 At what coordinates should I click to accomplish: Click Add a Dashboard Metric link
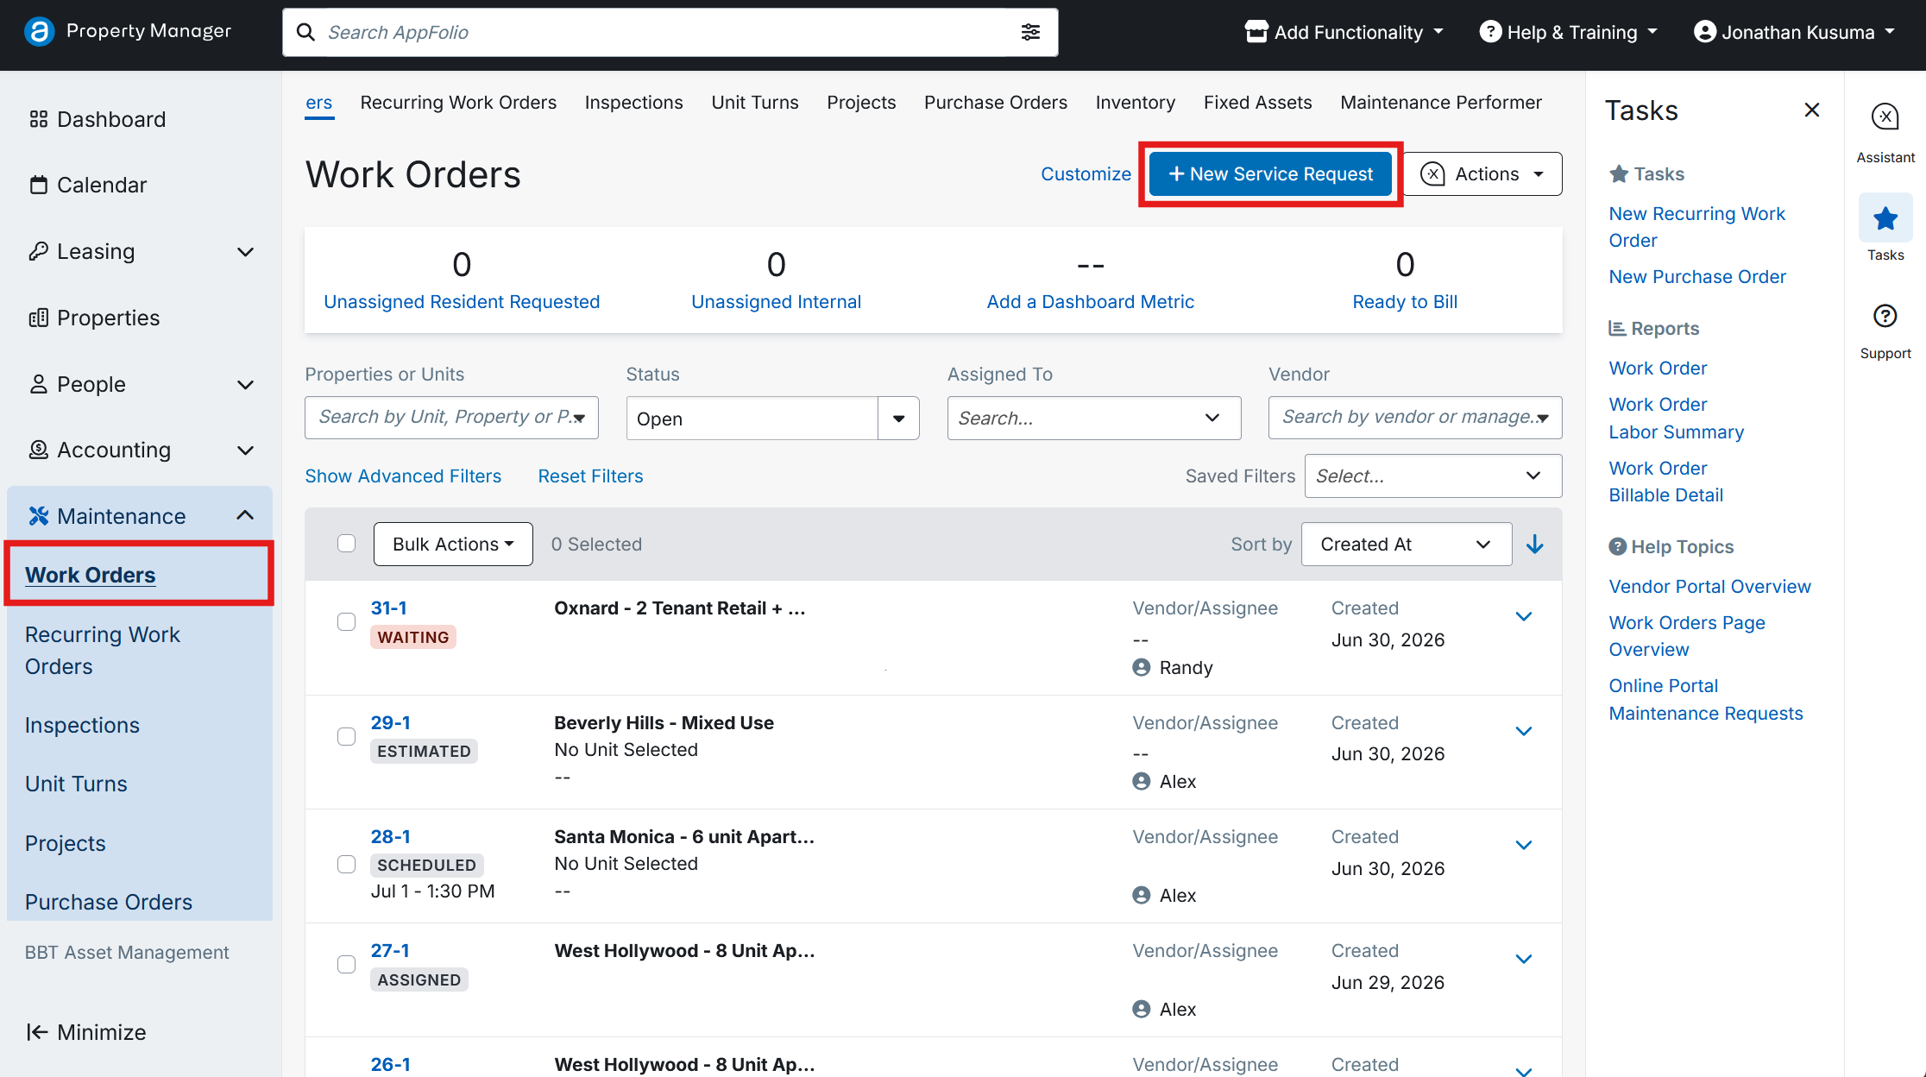pos(1090,301)
